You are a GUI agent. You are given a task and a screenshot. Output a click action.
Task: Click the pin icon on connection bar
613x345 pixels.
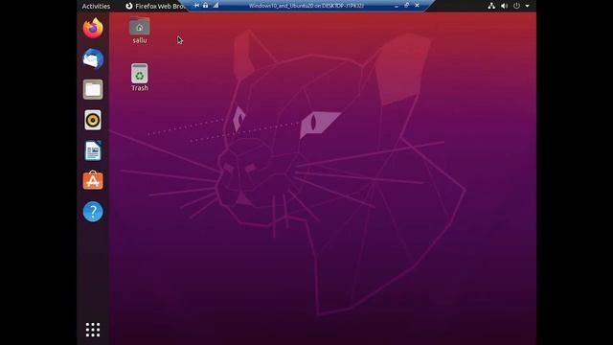pyautogui.click(x=196, y=6)
